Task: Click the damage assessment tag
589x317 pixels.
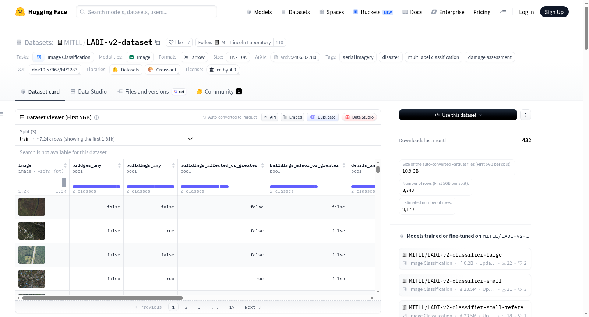Action: tap(490, 57)
